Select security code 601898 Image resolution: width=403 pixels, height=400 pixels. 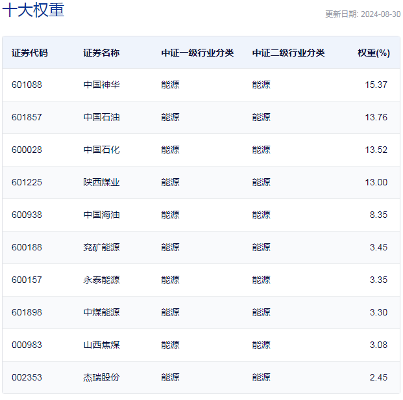[27, 312]
